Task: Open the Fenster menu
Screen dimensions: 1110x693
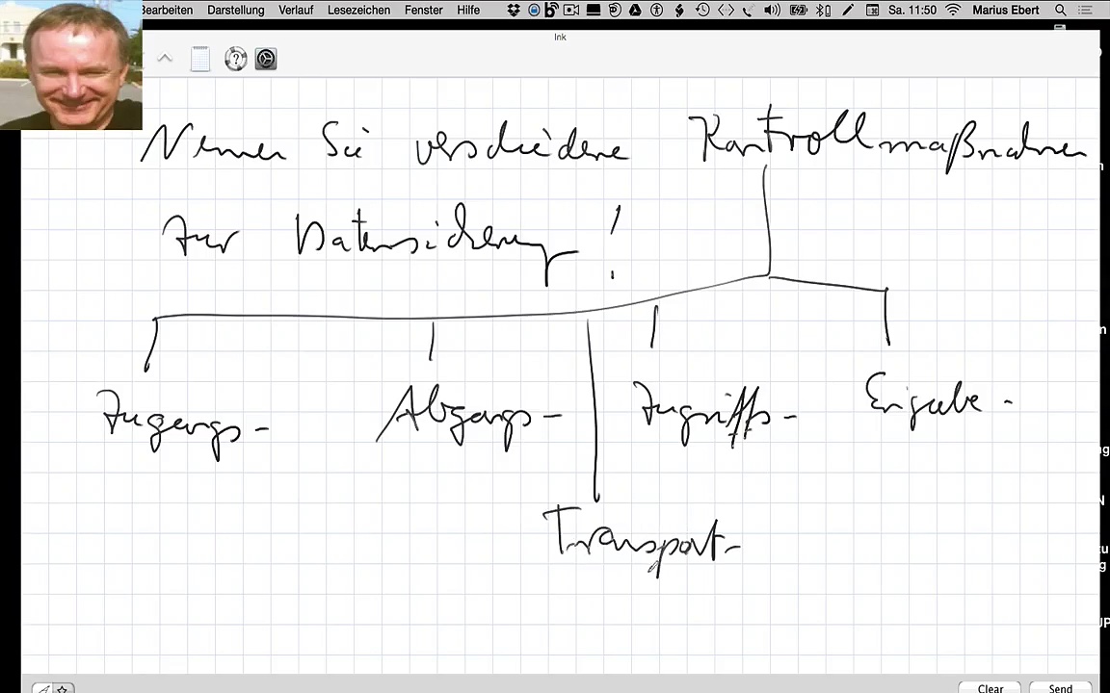Action: [x=424, y=10]
